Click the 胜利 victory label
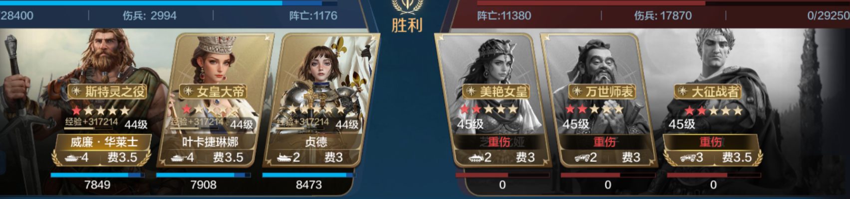Viewport: 850px width, 199px height. [407, 25]
